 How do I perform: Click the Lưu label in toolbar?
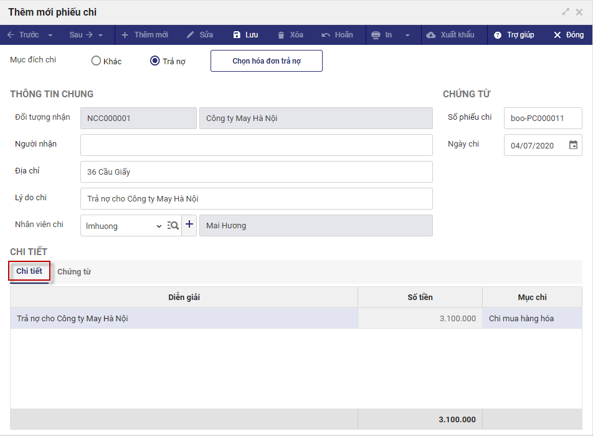click(x=252, y=35)
